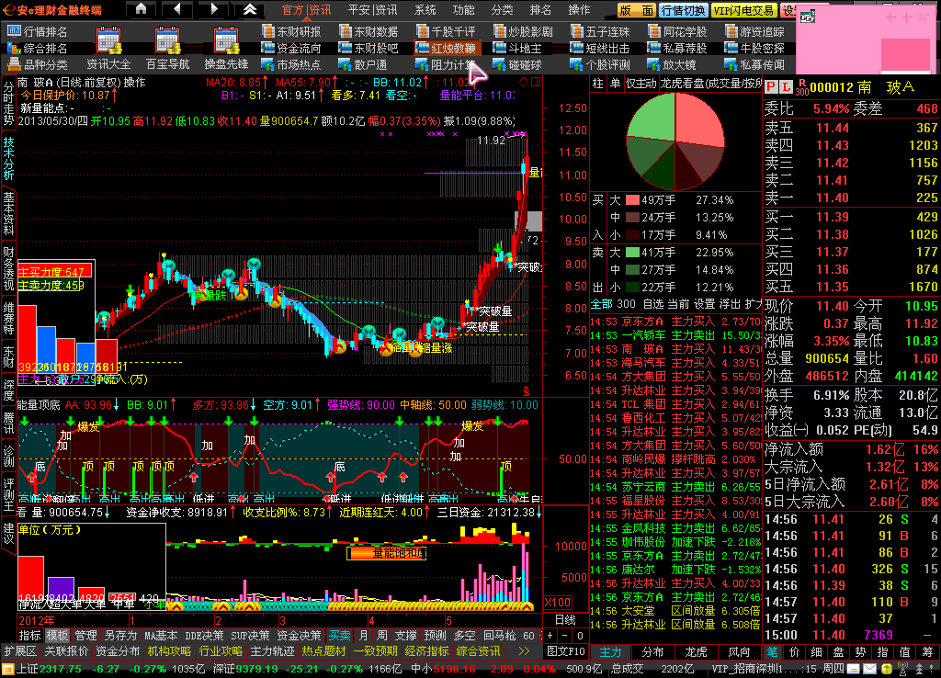Screen dimensions: 941x678
Task: Click the red P icon beside stock code
Action: point(772,87)
